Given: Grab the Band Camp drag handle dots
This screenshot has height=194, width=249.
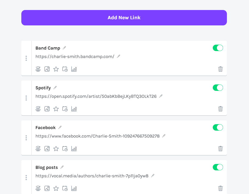Looking at the screenshot, I should pos(26,58).
